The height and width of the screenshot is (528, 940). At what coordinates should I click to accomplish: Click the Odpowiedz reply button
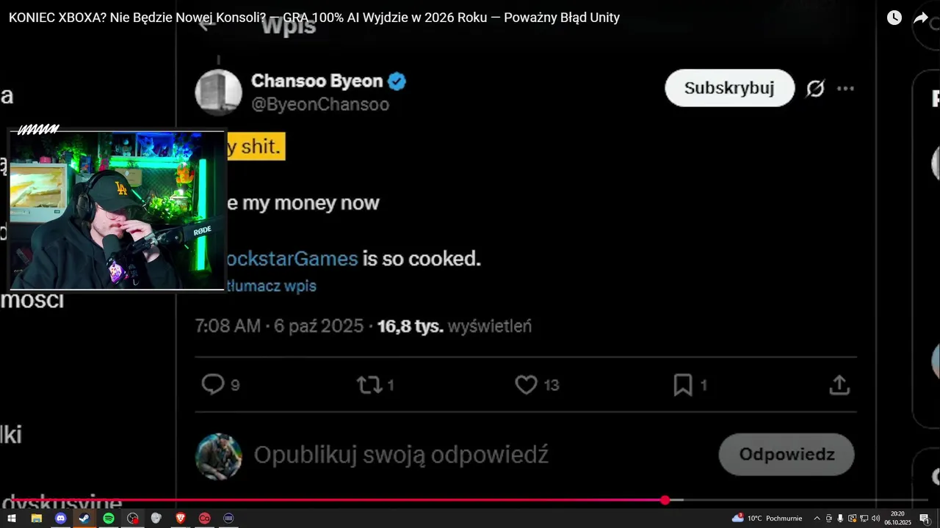pos(787,455)
